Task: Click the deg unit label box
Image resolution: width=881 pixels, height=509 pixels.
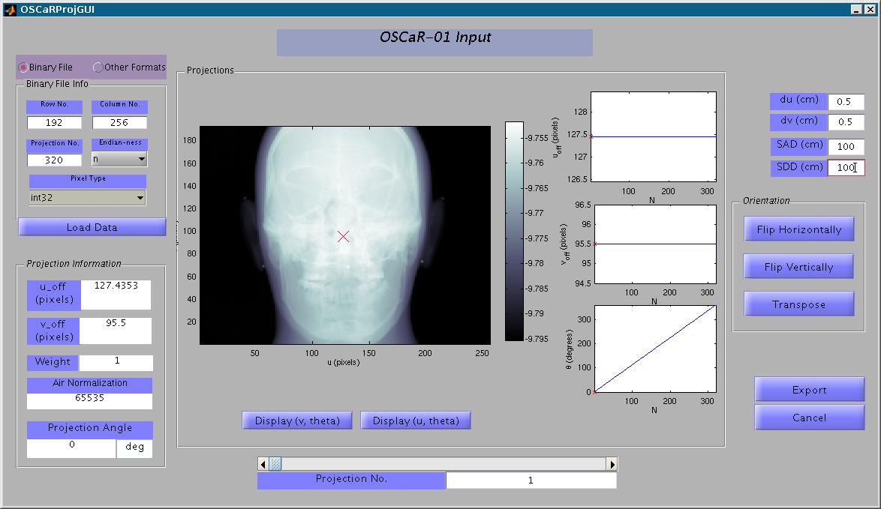Action: pyautogui.click(x=134, y=448)
